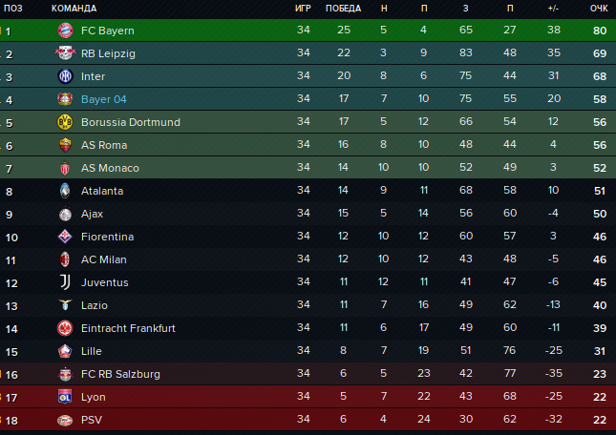Click the Juventus club crest

pos(65,282)
